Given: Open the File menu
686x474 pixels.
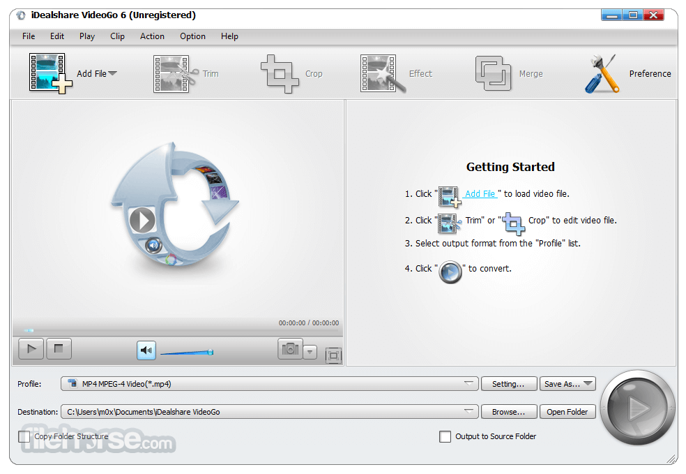Looking at the screenshot, I should pos(29,36).
